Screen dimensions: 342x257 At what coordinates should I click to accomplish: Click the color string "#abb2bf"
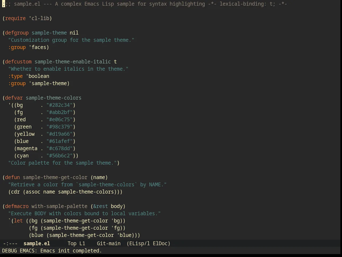point(59,112)
